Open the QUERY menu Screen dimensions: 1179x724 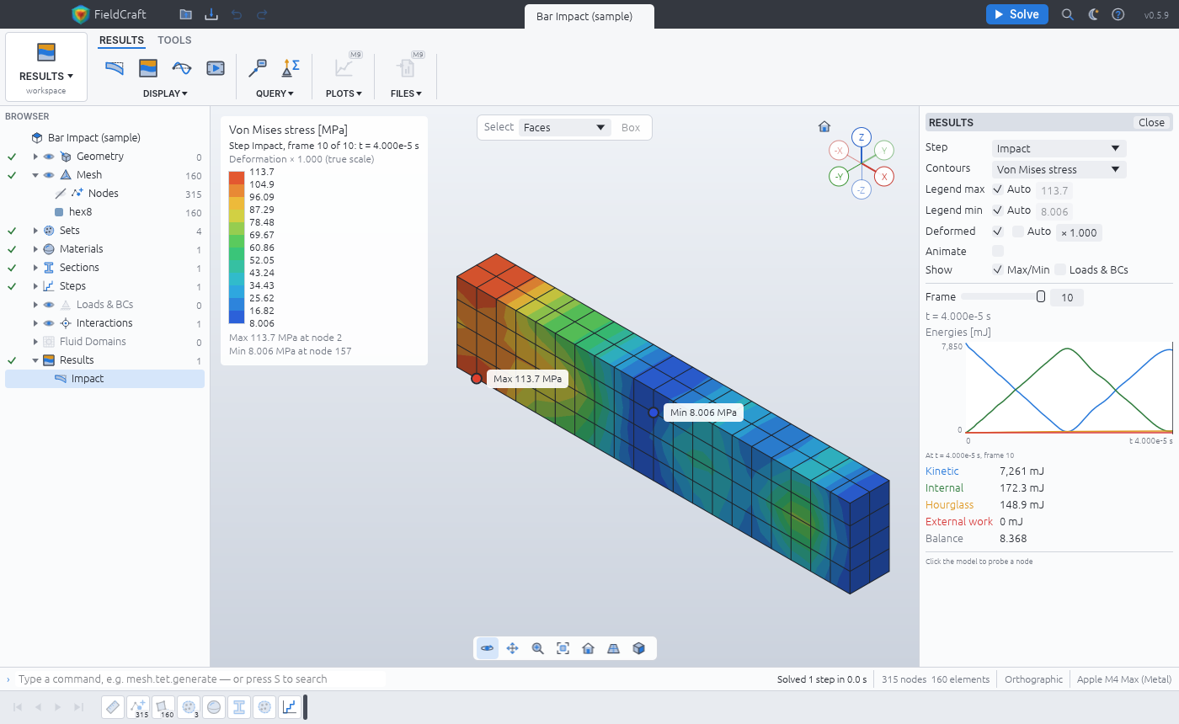click(x=275, y=93)
